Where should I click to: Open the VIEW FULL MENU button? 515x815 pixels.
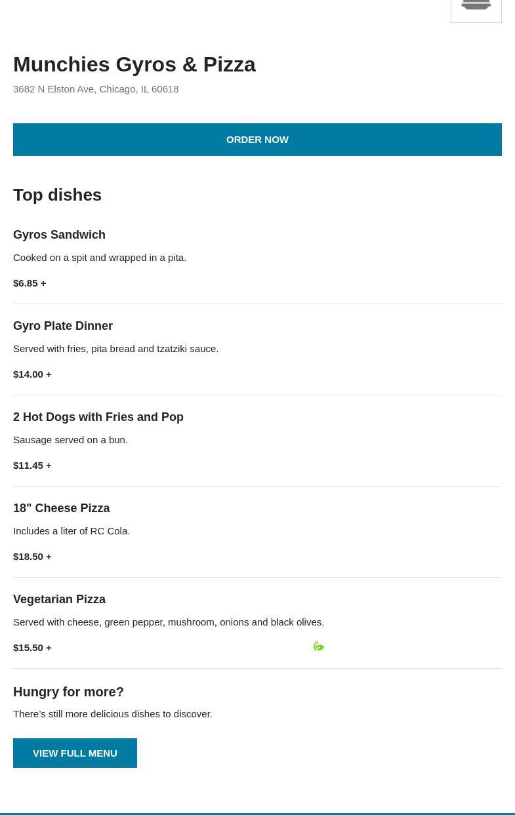coord(75,753)
